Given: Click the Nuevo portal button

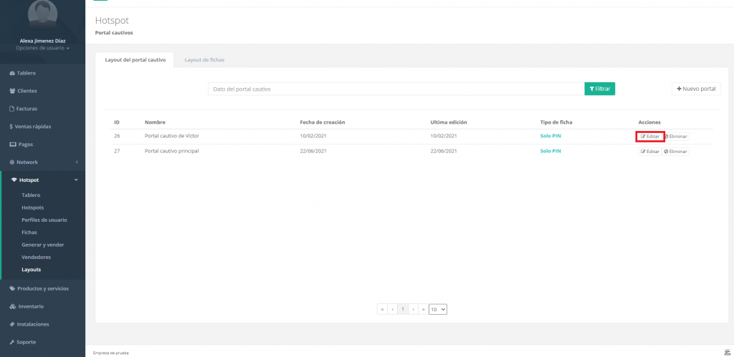Looking at the screenshot, I should (696, 89).
